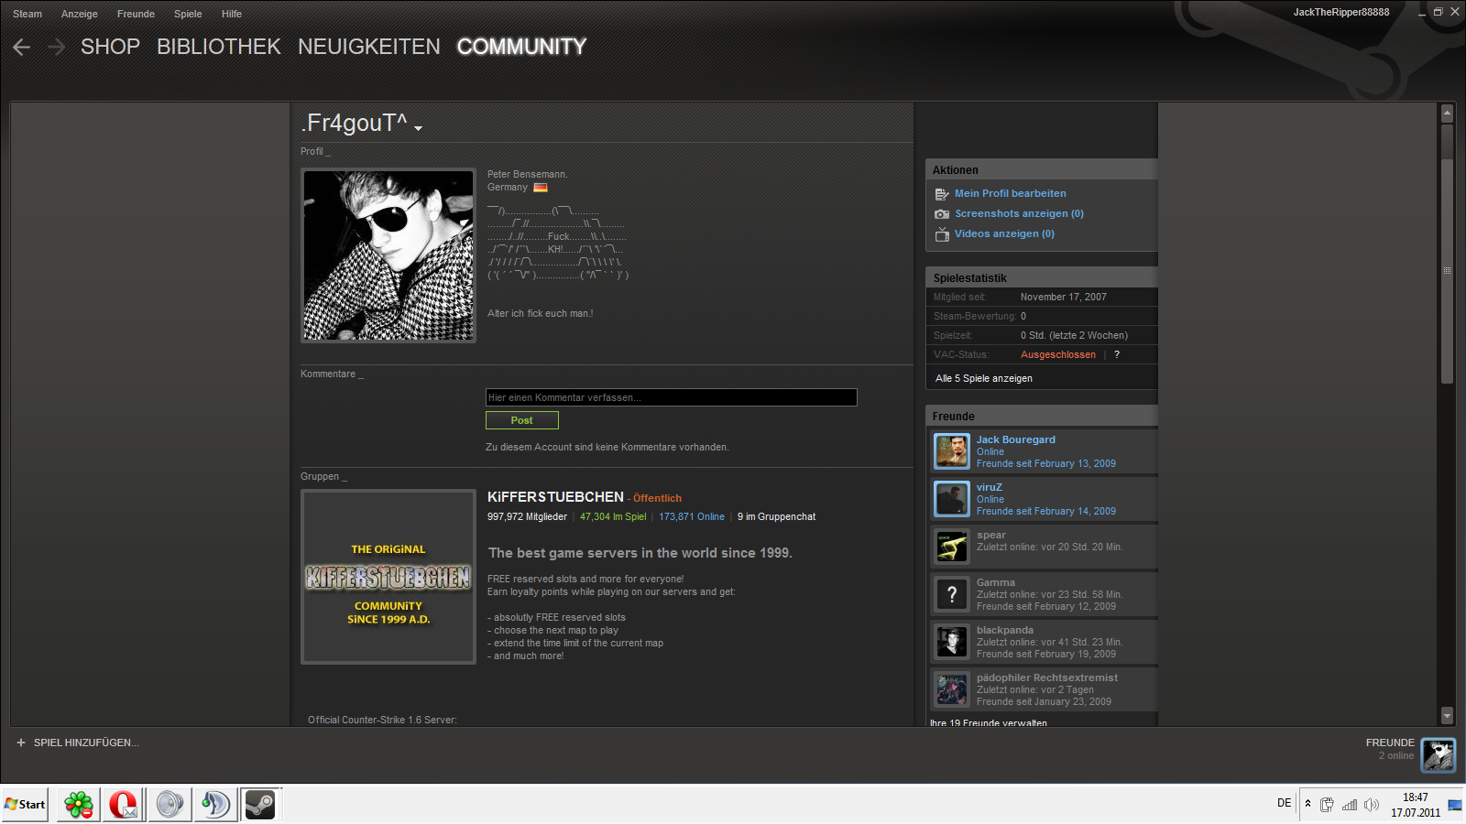Expand the .Fr4gouT^ name dropdown arrow
Viewport: 1466px width, 824px height.
(418, 128)
